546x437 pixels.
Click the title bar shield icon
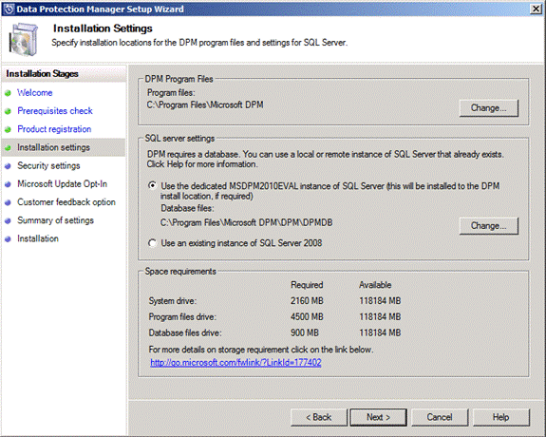click(9, 9)
